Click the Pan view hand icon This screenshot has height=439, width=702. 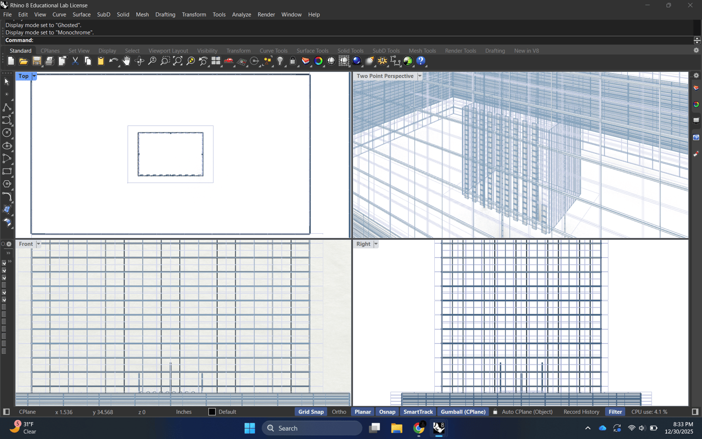126,61
